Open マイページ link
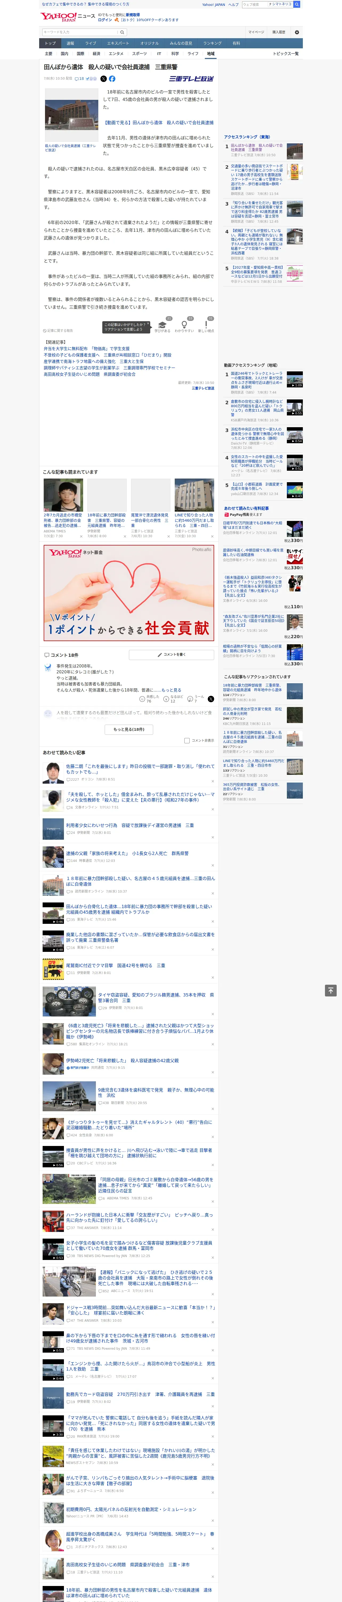This screenshot has width=342, height=1602. pyautogui.click(x=256, y=32)
